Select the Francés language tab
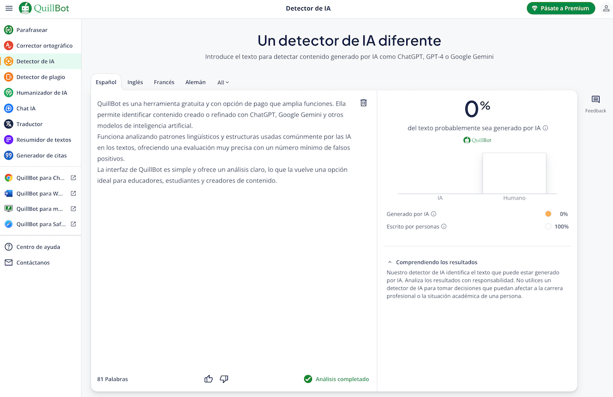 click(164, 82)
